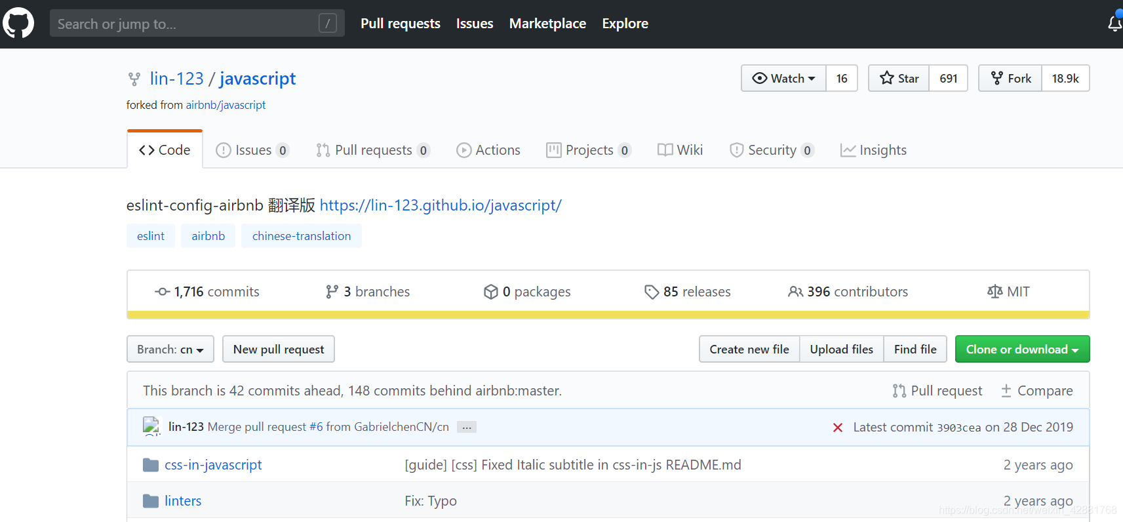Screen dimensions: 1123x522
Task: Open Issues in top navigation
Action: 475,24
